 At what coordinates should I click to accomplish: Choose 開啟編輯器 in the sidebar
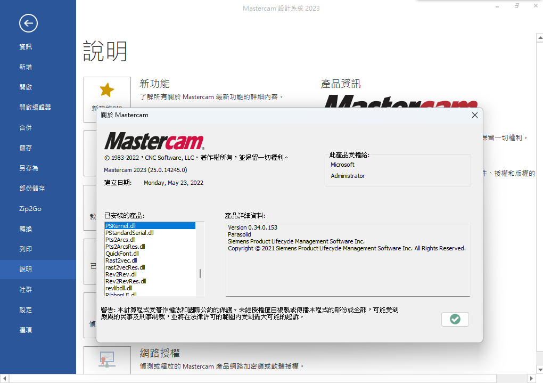tap(35, 108)
